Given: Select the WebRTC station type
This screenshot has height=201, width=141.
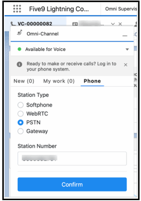Looking at the screenshot, I should (21, 114).
